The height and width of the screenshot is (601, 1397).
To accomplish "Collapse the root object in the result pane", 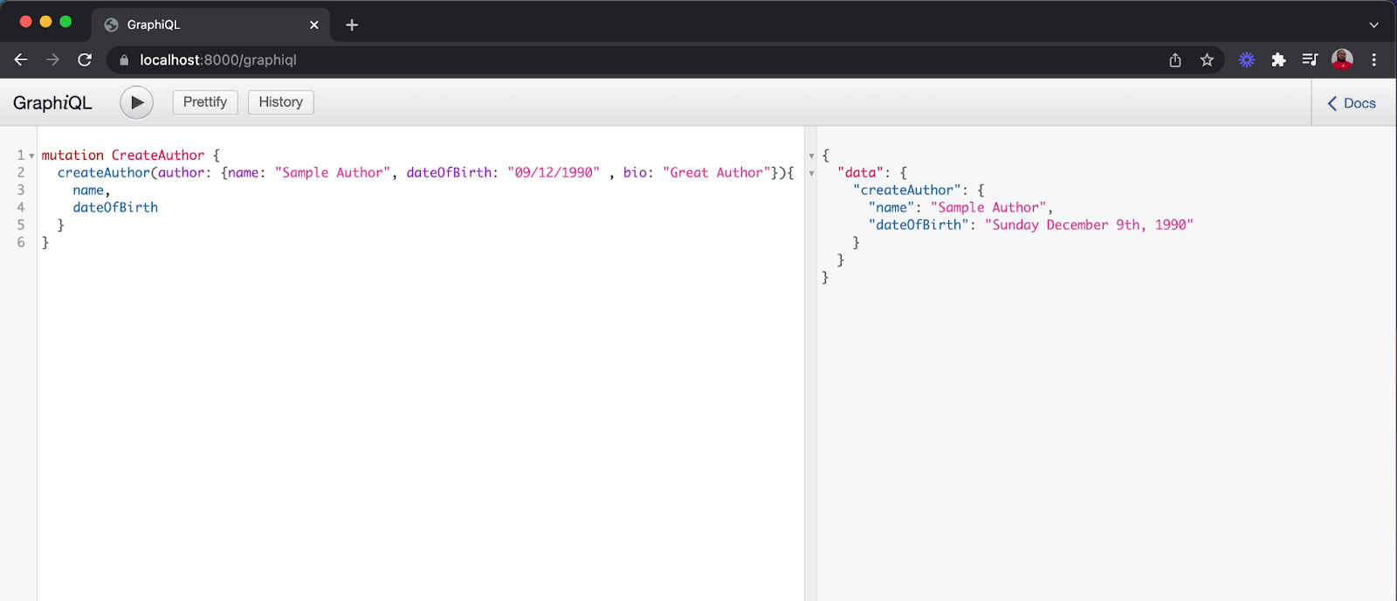I will tap(811, 155).
